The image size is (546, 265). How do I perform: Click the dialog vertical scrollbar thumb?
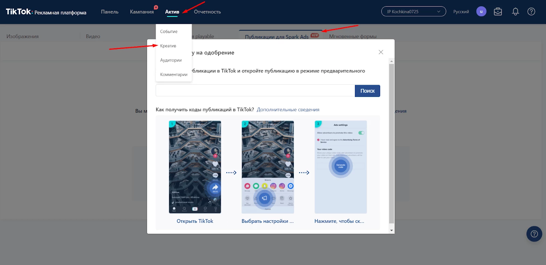click(x=391, y=144)
